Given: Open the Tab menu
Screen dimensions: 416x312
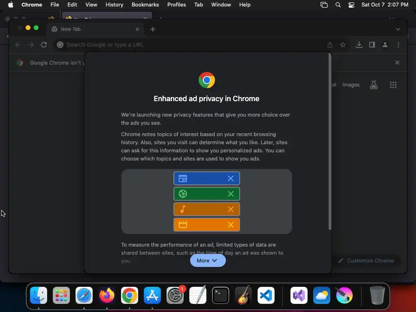Looking at the screenshot, I should pos(198,5).
